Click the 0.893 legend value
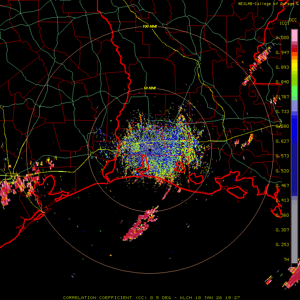 [x=282, y=67]
